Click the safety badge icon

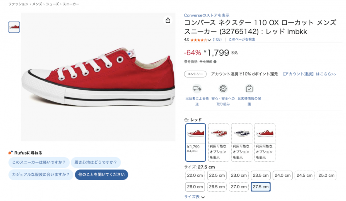pyautogui.click(x=223, y=89)
